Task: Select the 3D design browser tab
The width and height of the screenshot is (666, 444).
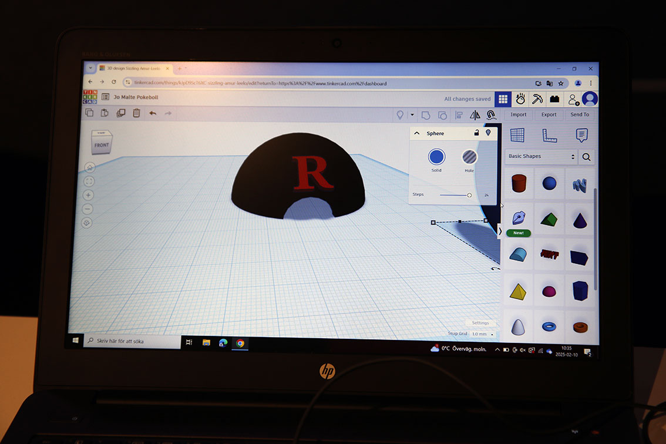Action: [x=134, y=68]
